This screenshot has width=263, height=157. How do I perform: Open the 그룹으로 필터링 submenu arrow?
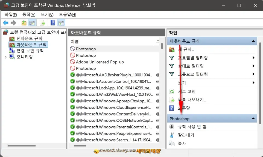coord(253,74)
